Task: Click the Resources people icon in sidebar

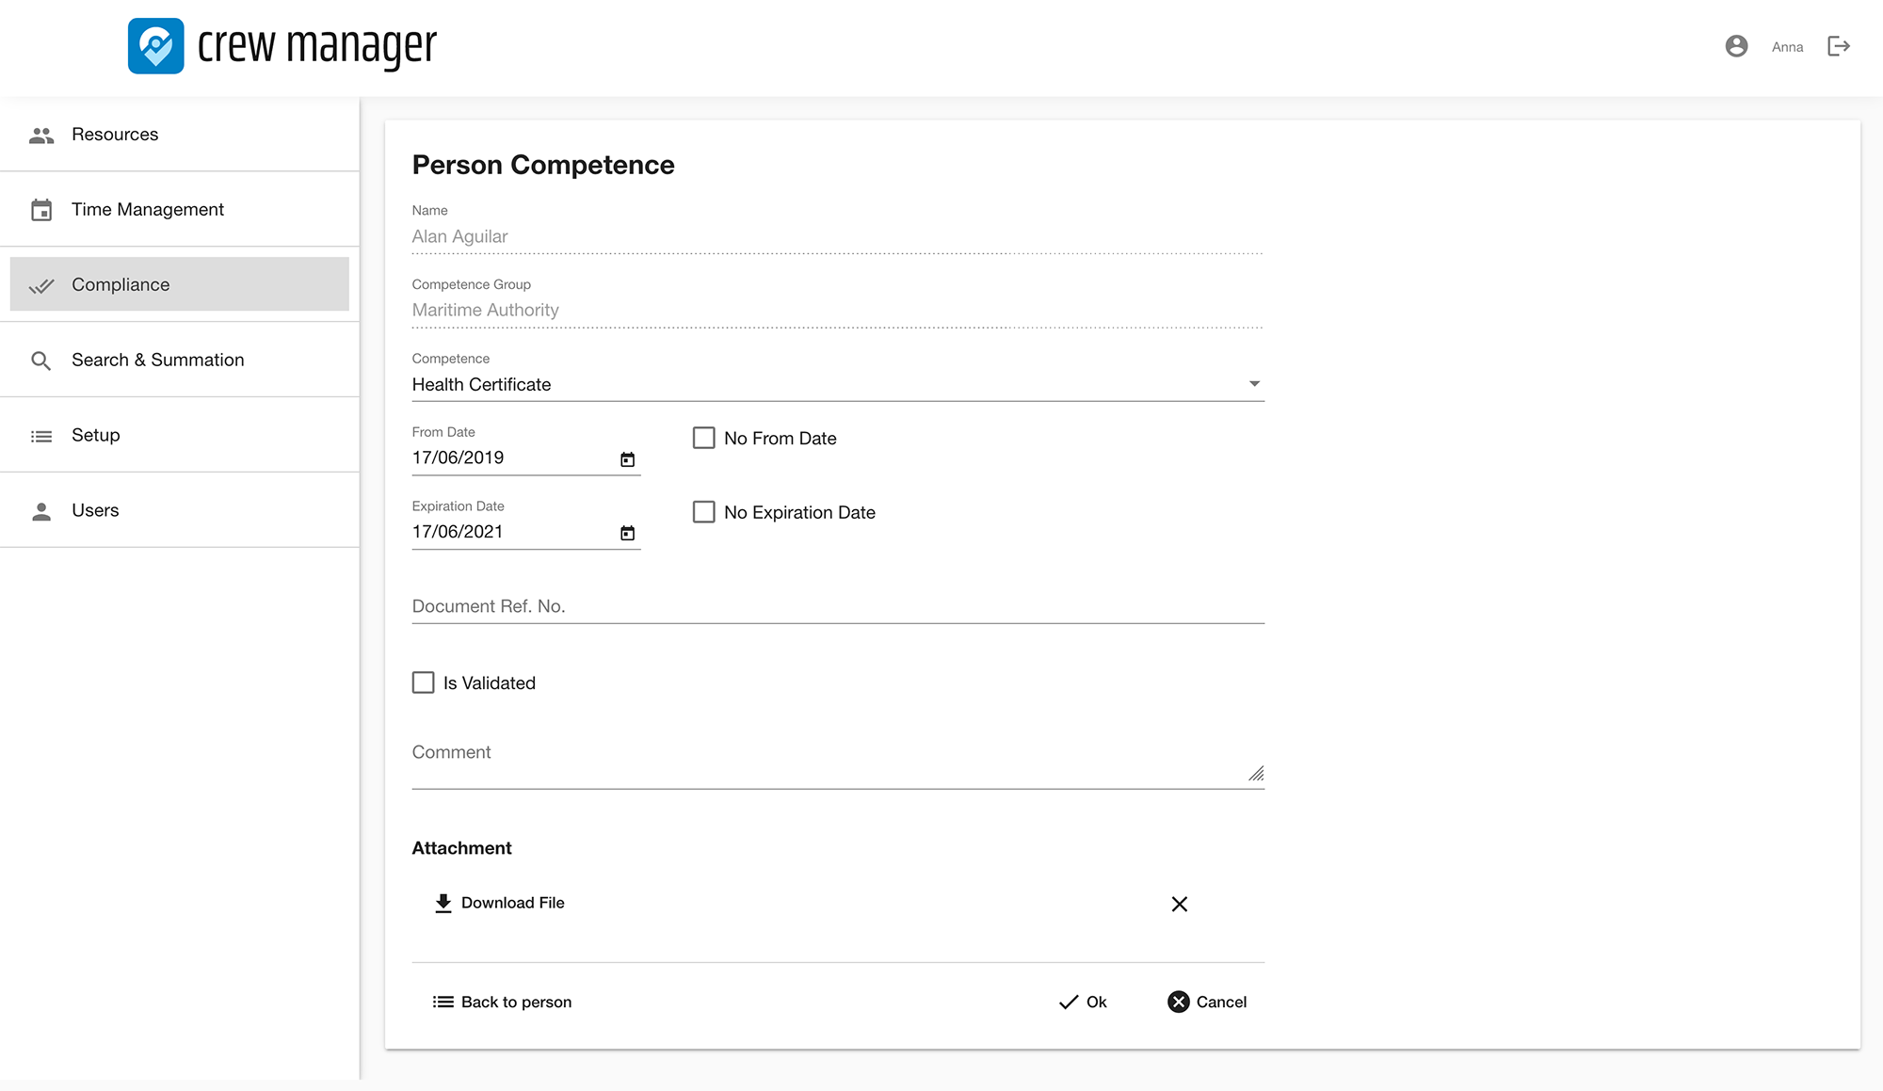Action: (x=41, y=135)
